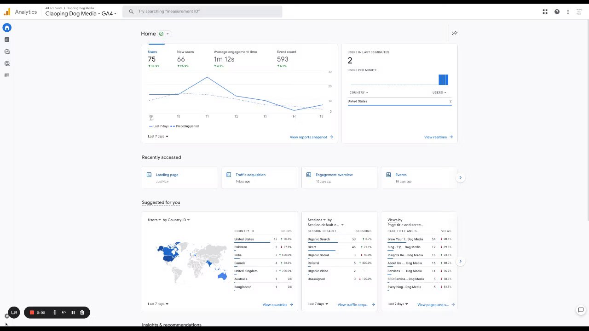Open Explore icon in left sidebar
589x331 pixels.
7,51
